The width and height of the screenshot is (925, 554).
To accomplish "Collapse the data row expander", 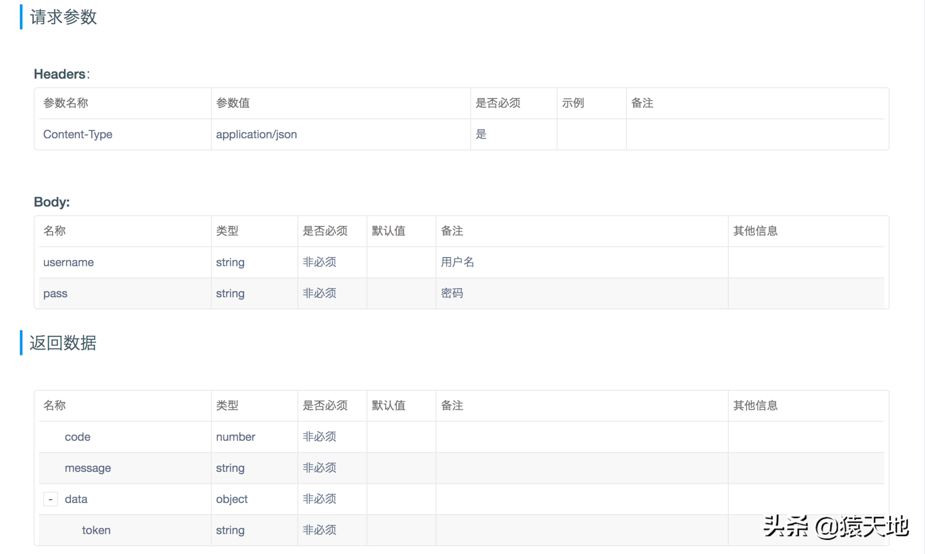I will point(51,499).
